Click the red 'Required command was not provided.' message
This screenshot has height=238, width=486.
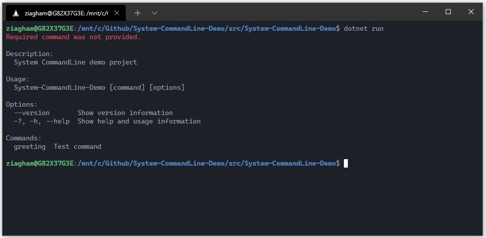coord(73,37)
